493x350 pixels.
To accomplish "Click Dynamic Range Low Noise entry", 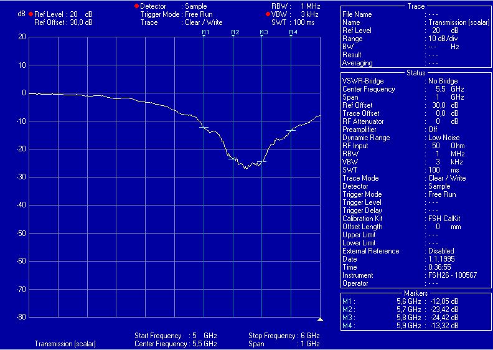I will pos(398,138).
